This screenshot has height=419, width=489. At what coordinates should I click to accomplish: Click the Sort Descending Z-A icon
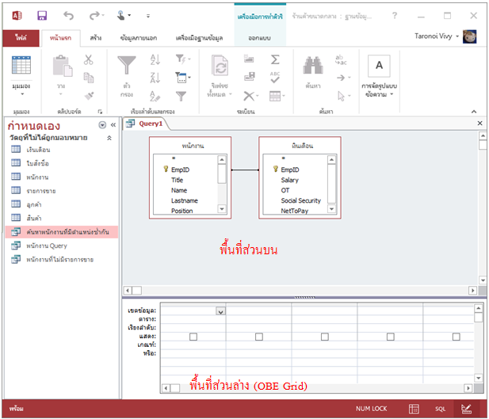[x=155, y=78]
